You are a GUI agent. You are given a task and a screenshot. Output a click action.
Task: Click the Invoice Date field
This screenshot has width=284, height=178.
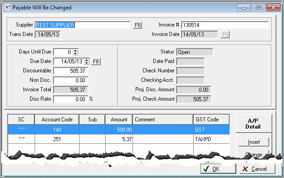point(200,35)
